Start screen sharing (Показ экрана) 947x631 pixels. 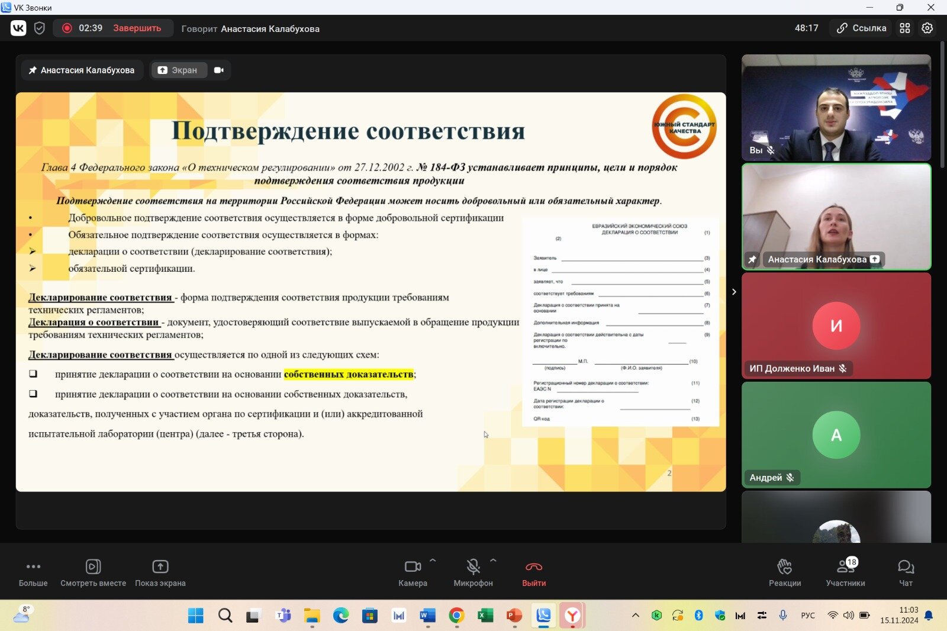(160, 573)
